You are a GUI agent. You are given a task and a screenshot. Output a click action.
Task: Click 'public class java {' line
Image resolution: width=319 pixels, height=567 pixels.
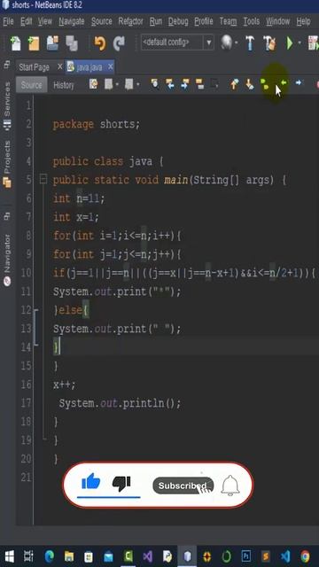click(x=108, y=161)
